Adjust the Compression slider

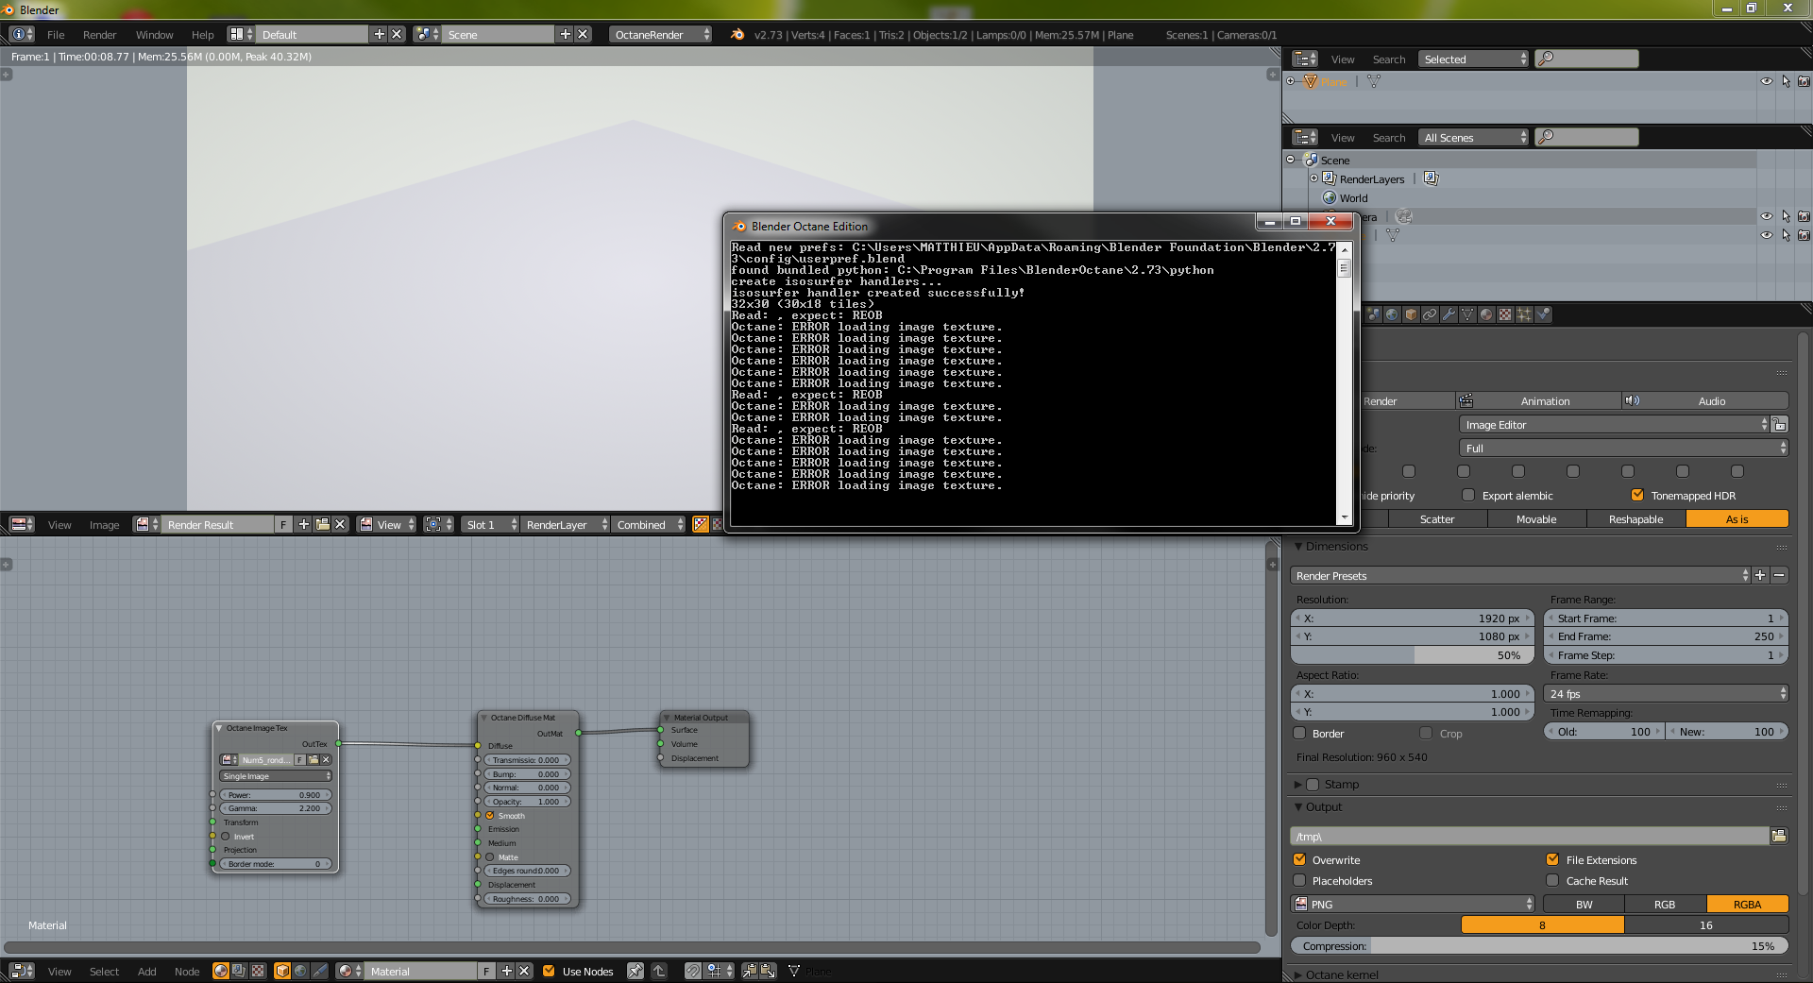point(1539,946)
